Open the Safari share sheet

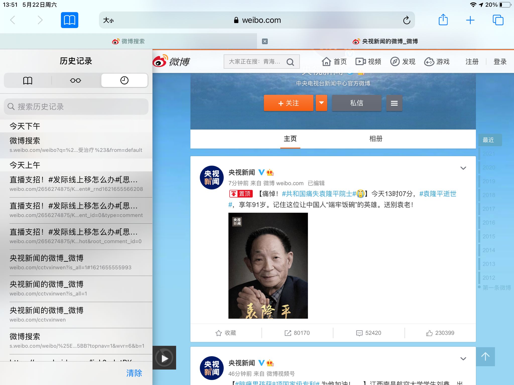point(443,20)
